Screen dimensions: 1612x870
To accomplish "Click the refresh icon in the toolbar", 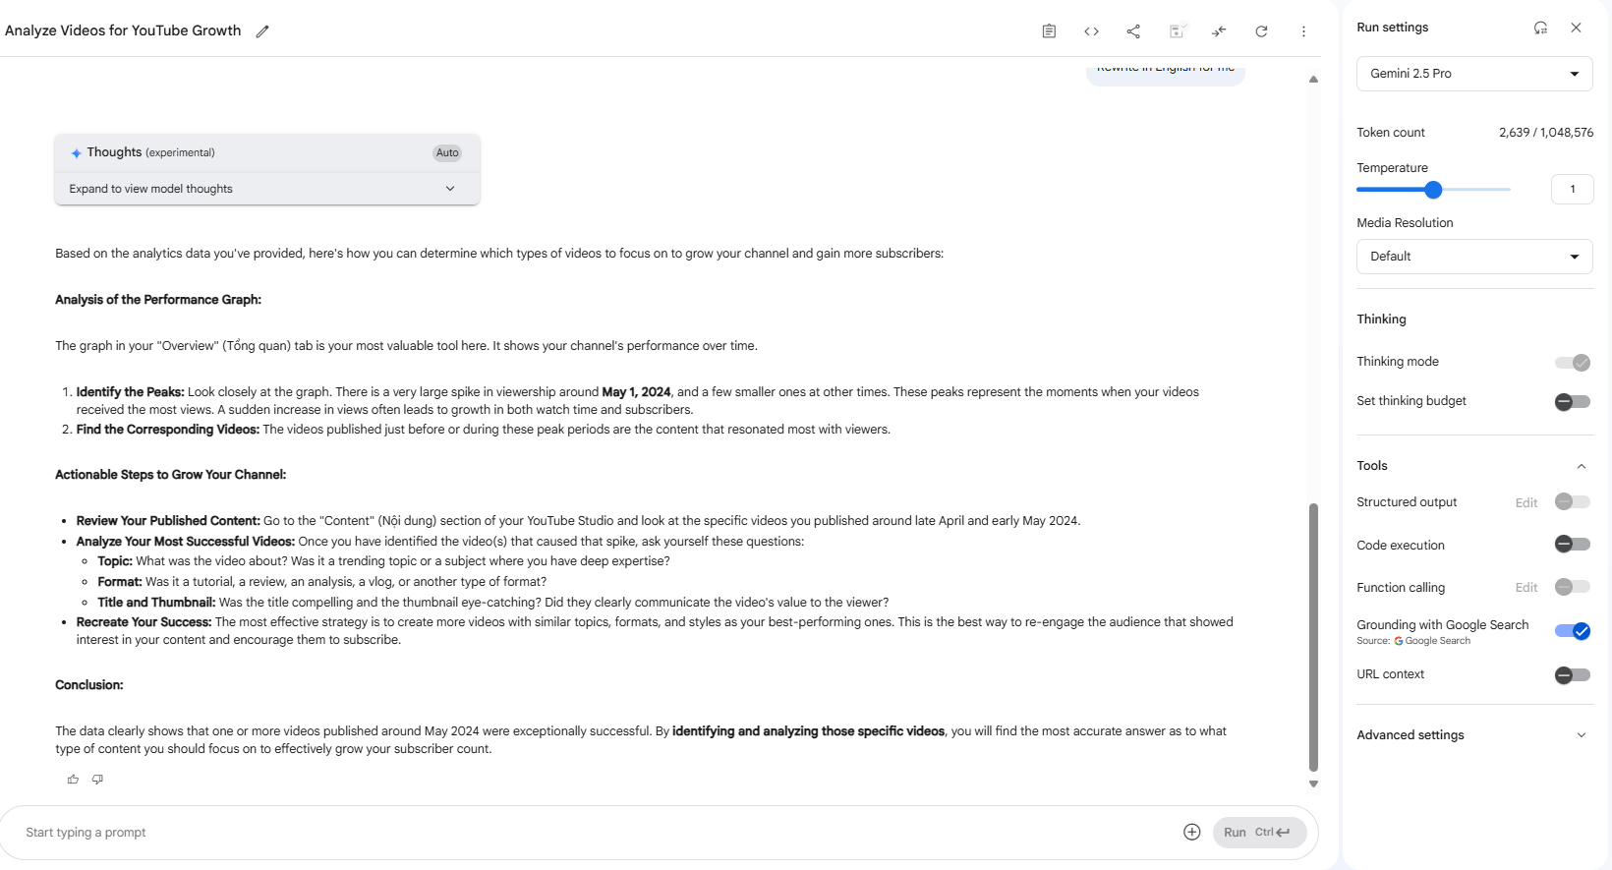I will click(x=1261, y=31).
